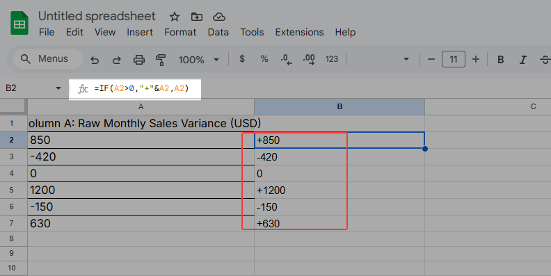Click cell A7 containing 630
Screen dimensions: 551x276
coord(141,223)
